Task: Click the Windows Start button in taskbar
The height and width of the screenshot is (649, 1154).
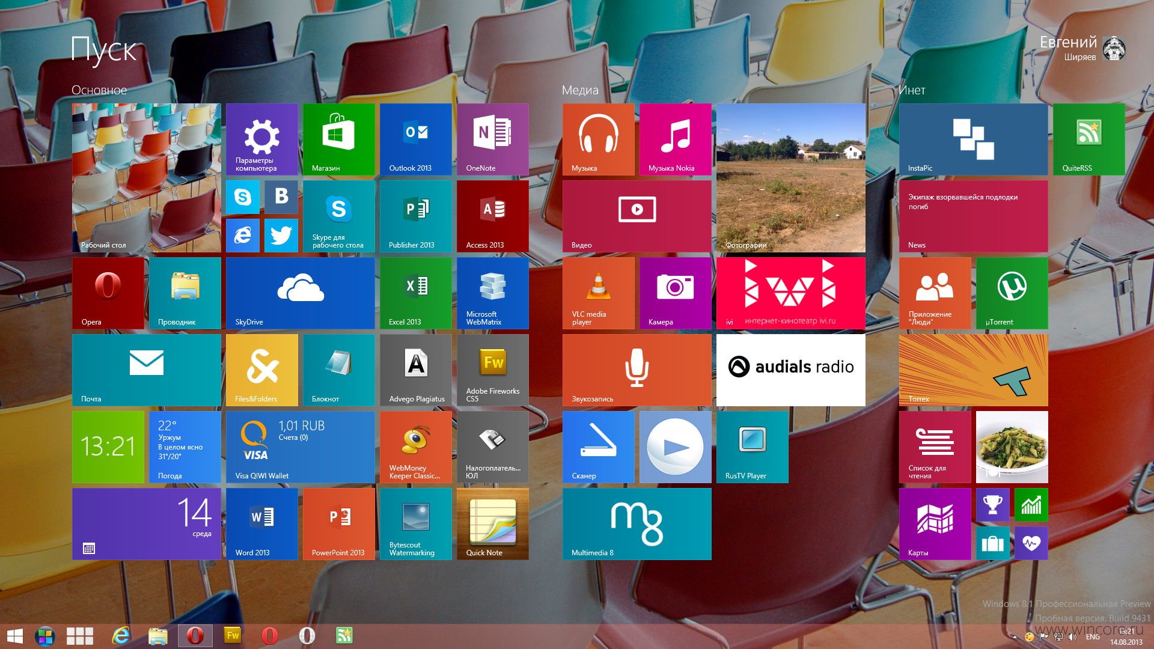Action: coord(14,636)
